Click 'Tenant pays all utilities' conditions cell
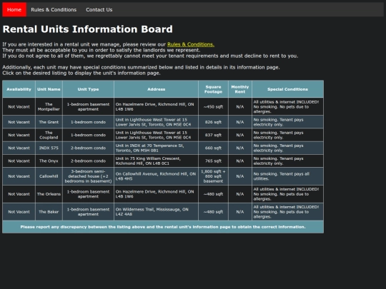This screenshot has width=386, height=289. 287,176
